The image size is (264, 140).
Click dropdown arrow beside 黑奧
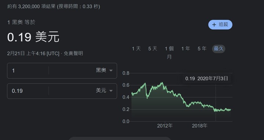(111, 71)
